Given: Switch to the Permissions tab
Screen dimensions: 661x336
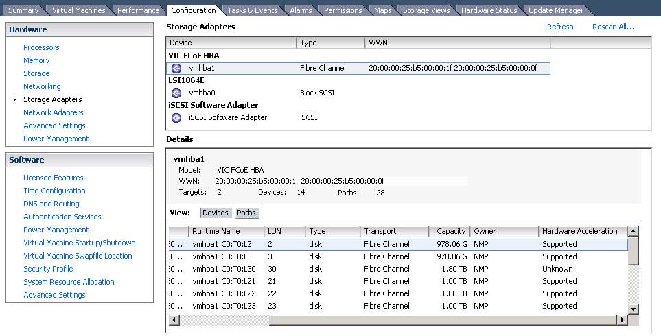Looking at the screenshot, I should point(343,10).
